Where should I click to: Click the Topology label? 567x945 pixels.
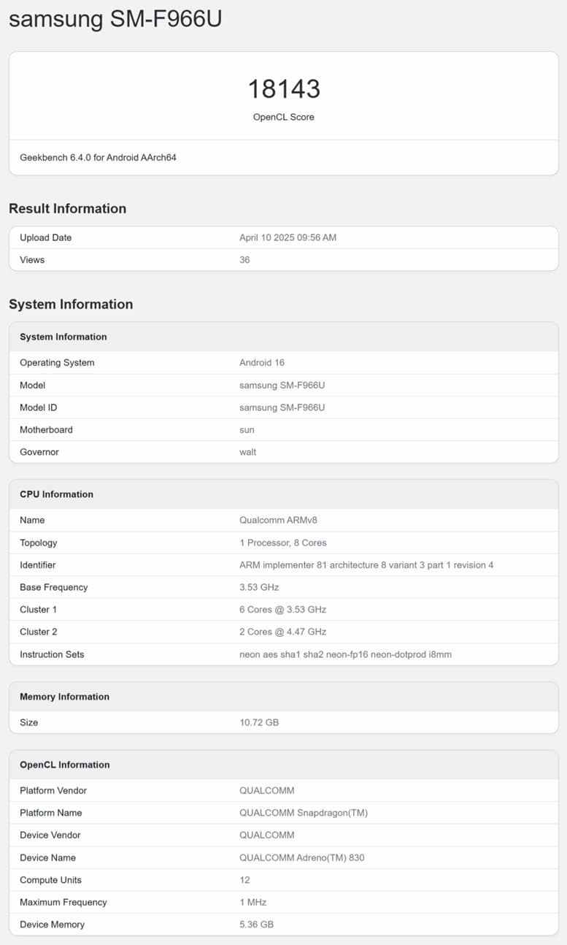[x=39, y=543]
